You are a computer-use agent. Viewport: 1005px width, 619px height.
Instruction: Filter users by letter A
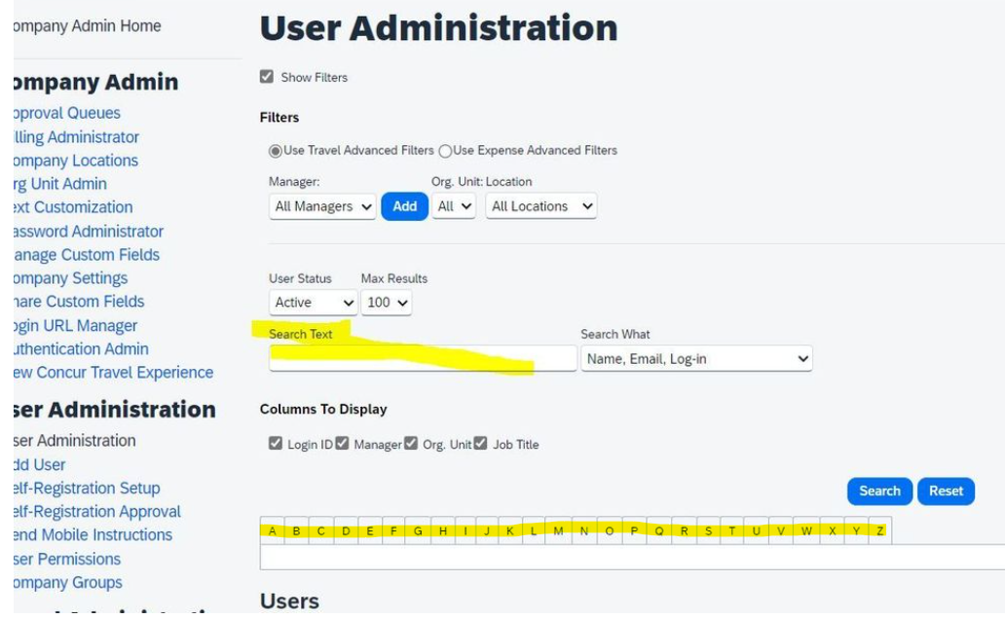click(273, 530)
